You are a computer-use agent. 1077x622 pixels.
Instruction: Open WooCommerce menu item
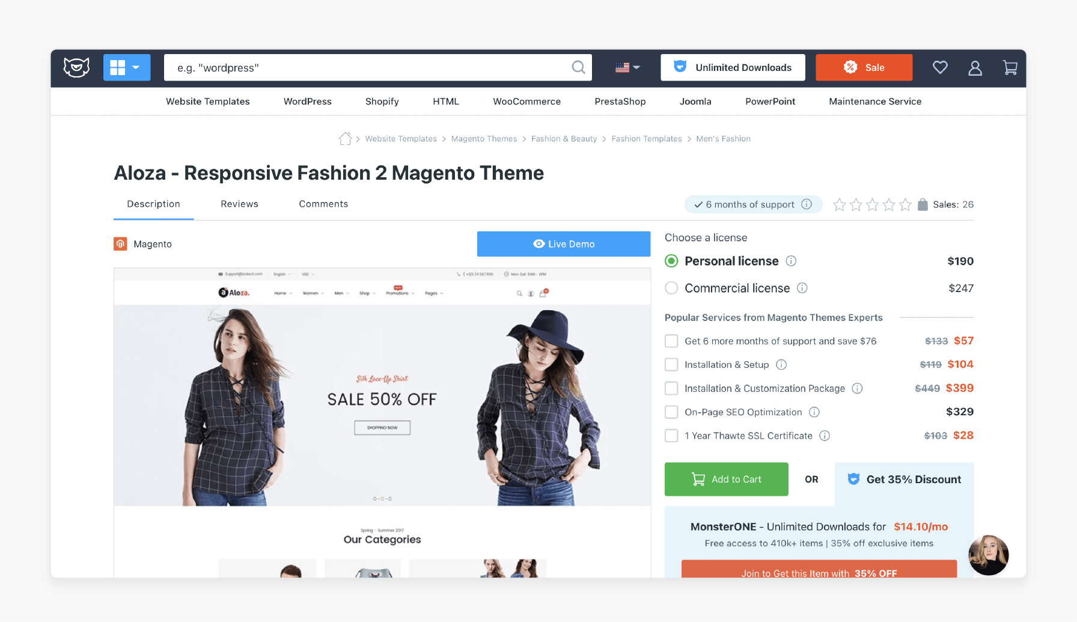click(x=527, y=102)
